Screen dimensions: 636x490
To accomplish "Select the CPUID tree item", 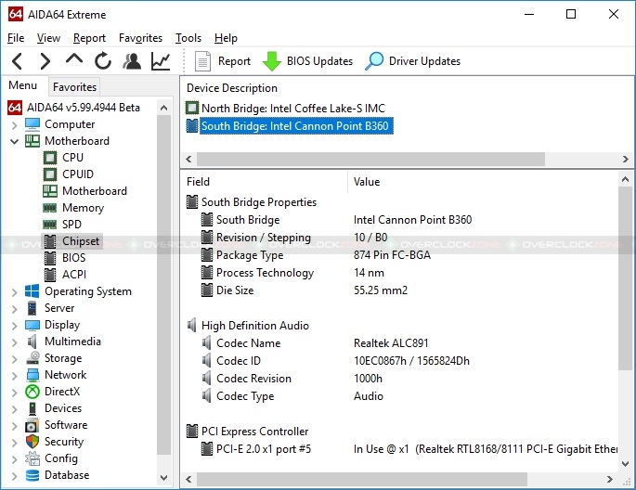I will coord(78,174).
